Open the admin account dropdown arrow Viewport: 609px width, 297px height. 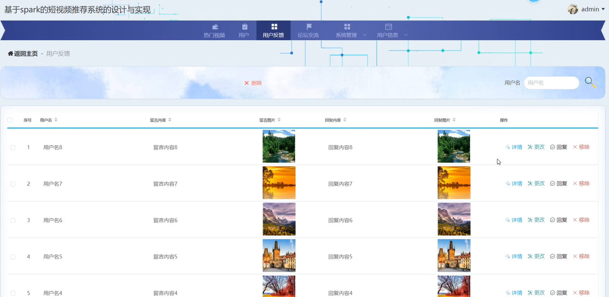pos(603,10)
